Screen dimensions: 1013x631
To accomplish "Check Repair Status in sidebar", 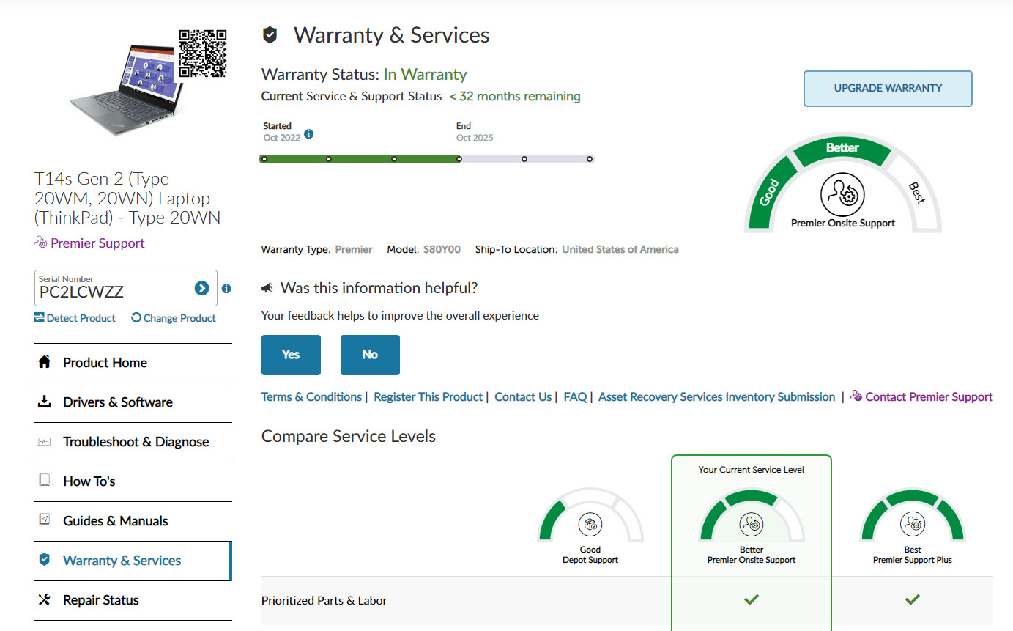I will [x=100, y=600].
